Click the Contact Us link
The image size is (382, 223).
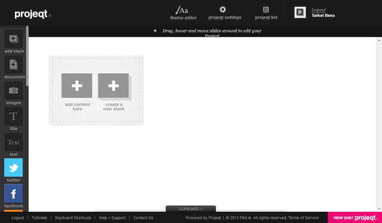(x=143, y=218)
